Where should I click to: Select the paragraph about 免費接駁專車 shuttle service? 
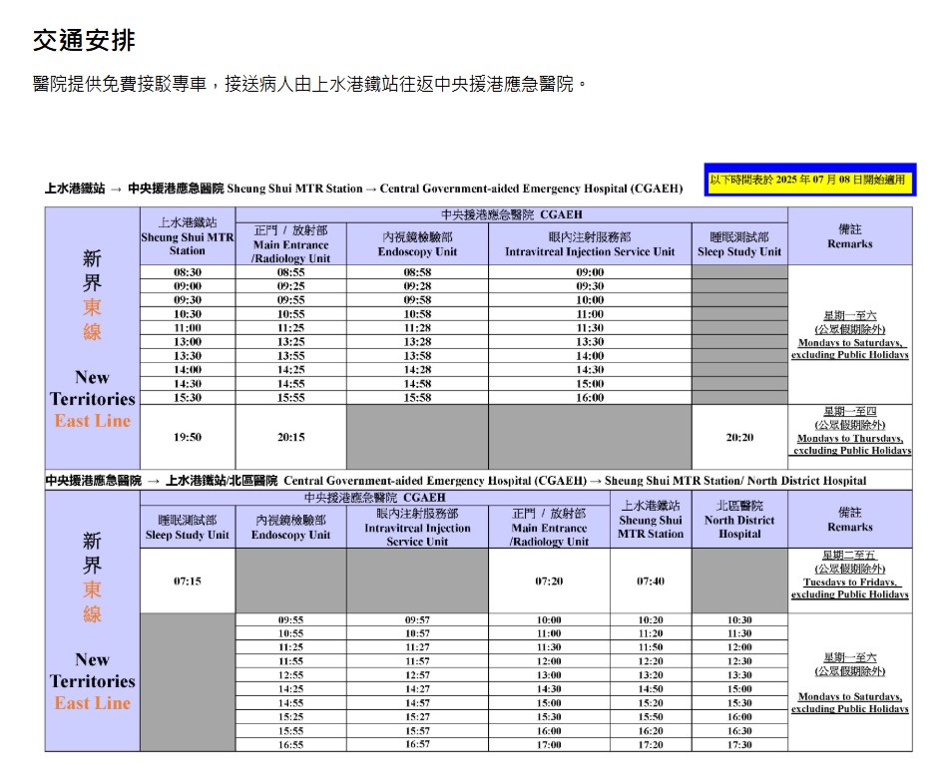(x=309, y=84)
